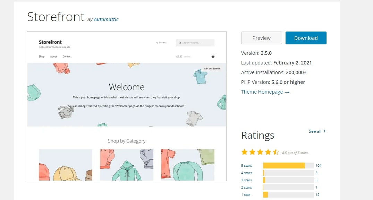373x200 pixels.
Task: Click the chevron arrow next to See all
Action: (324, 131)
